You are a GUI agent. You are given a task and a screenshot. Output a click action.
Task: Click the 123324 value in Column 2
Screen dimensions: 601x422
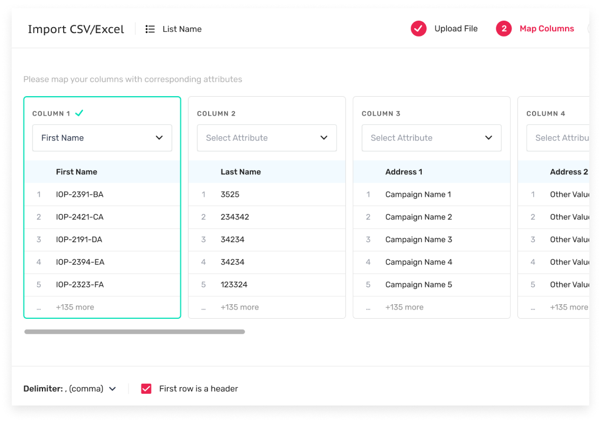tap(234, 285)
